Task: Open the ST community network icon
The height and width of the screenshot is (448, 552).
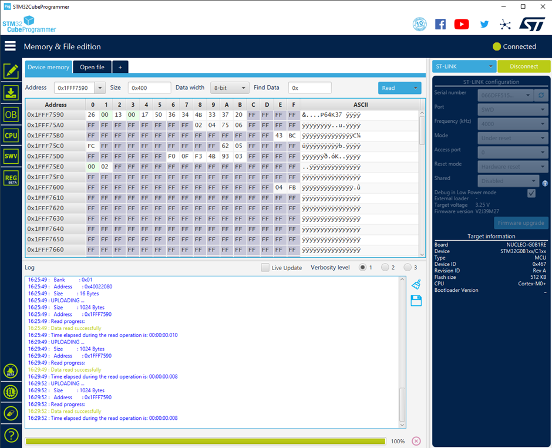Action: coord(505,24)
